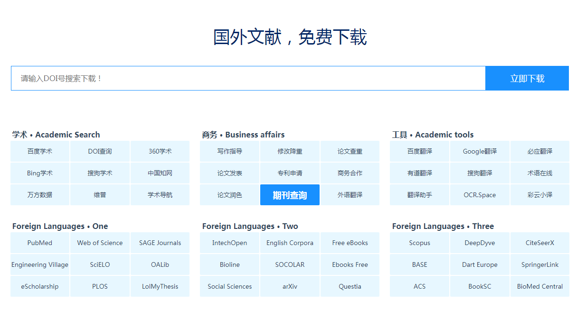Go to PubMed
Image resolution: width=586 pixels, height=310 pixels.
coord(40,243)
